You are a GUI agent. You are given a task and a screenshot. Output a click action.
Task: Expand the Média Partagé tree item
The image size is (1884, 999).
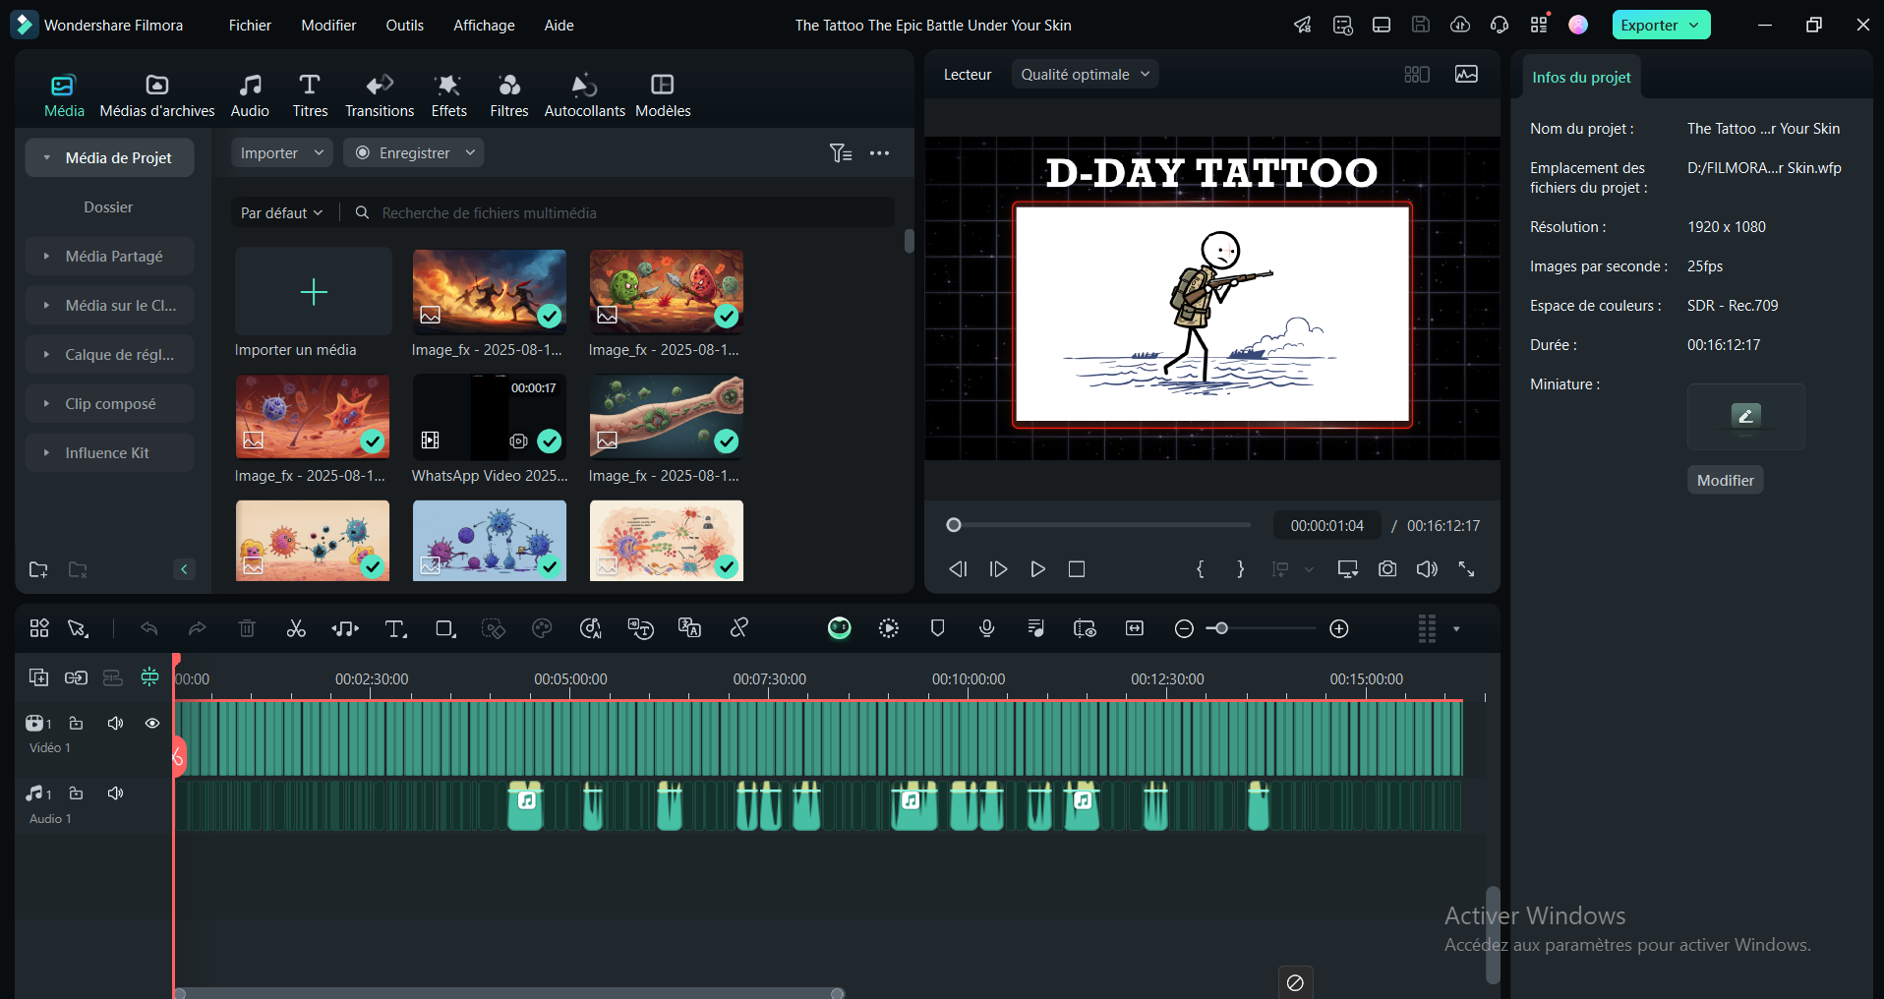[x=46, y=257]
